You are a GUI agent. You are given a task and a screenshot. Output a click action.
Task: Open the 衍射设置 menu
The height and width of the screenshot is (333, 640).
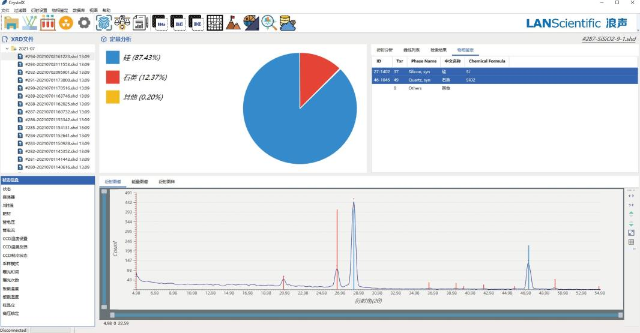pos(39,10)
